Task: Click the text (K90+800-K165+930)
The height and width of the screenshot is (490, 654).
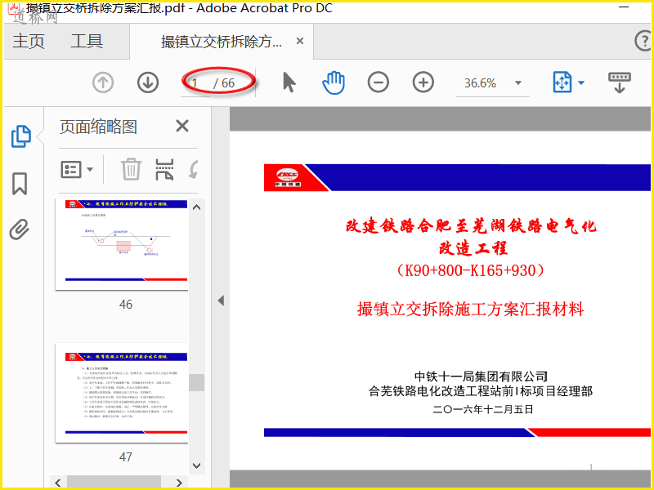Action: click(x=471, y=270)
